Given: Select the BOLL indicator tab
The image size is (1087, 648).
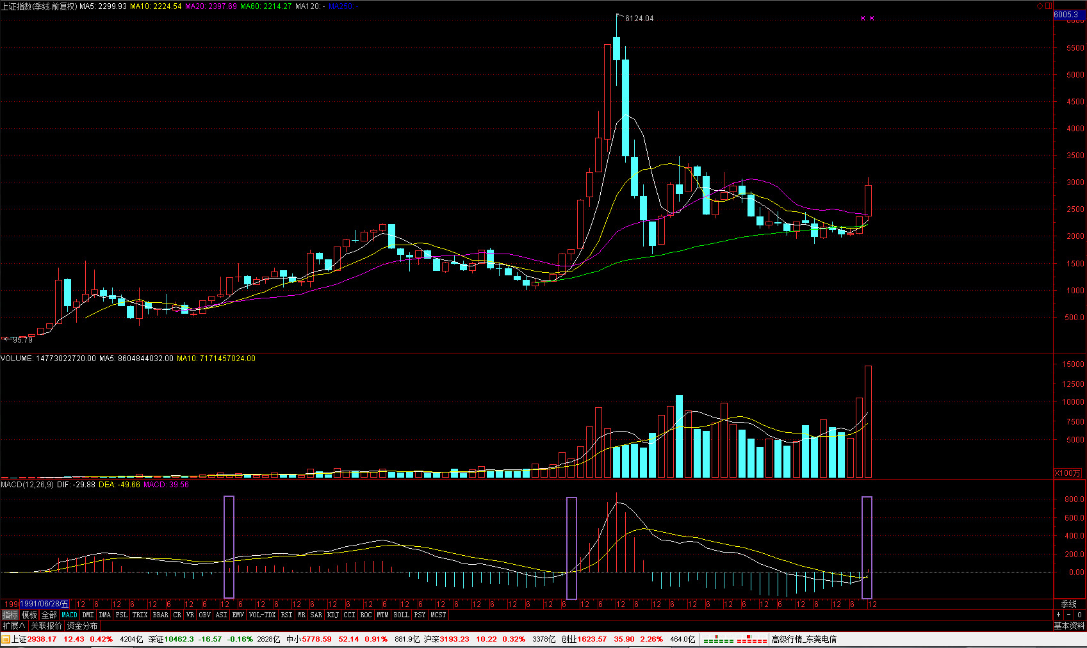Looking at the screenshot, I should pos(402,615).
